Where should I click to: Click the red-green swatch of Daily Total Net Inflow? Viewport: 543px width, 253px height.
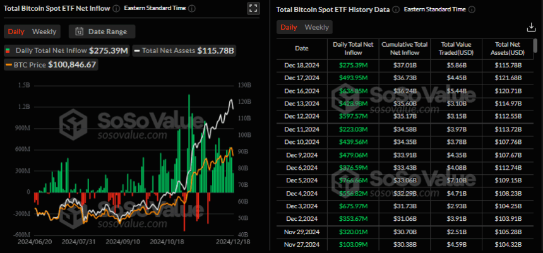coord(8,51)
